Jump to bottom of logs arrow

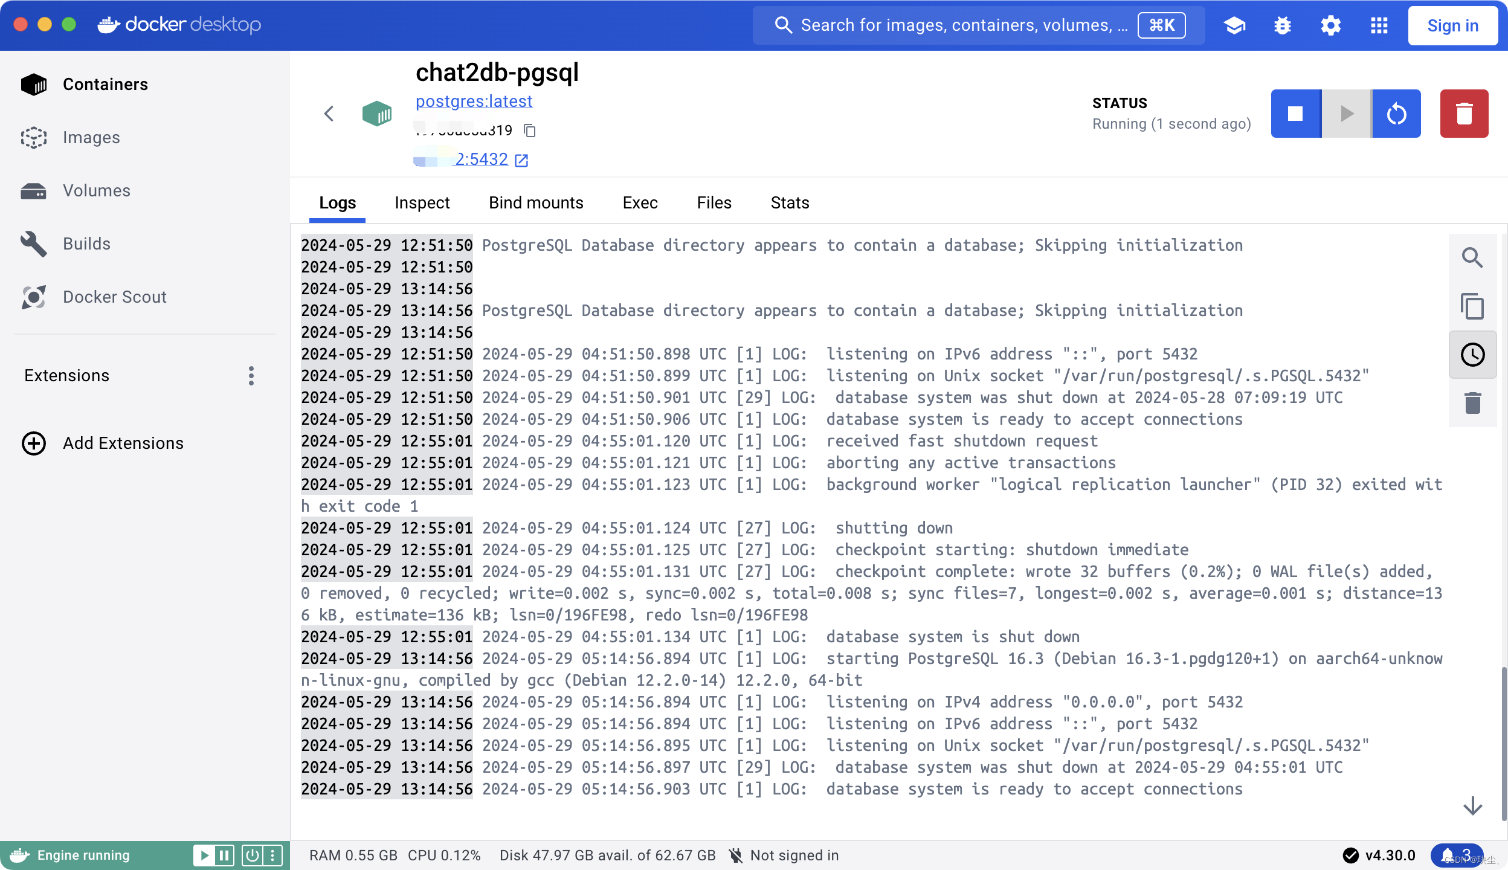1472,806
